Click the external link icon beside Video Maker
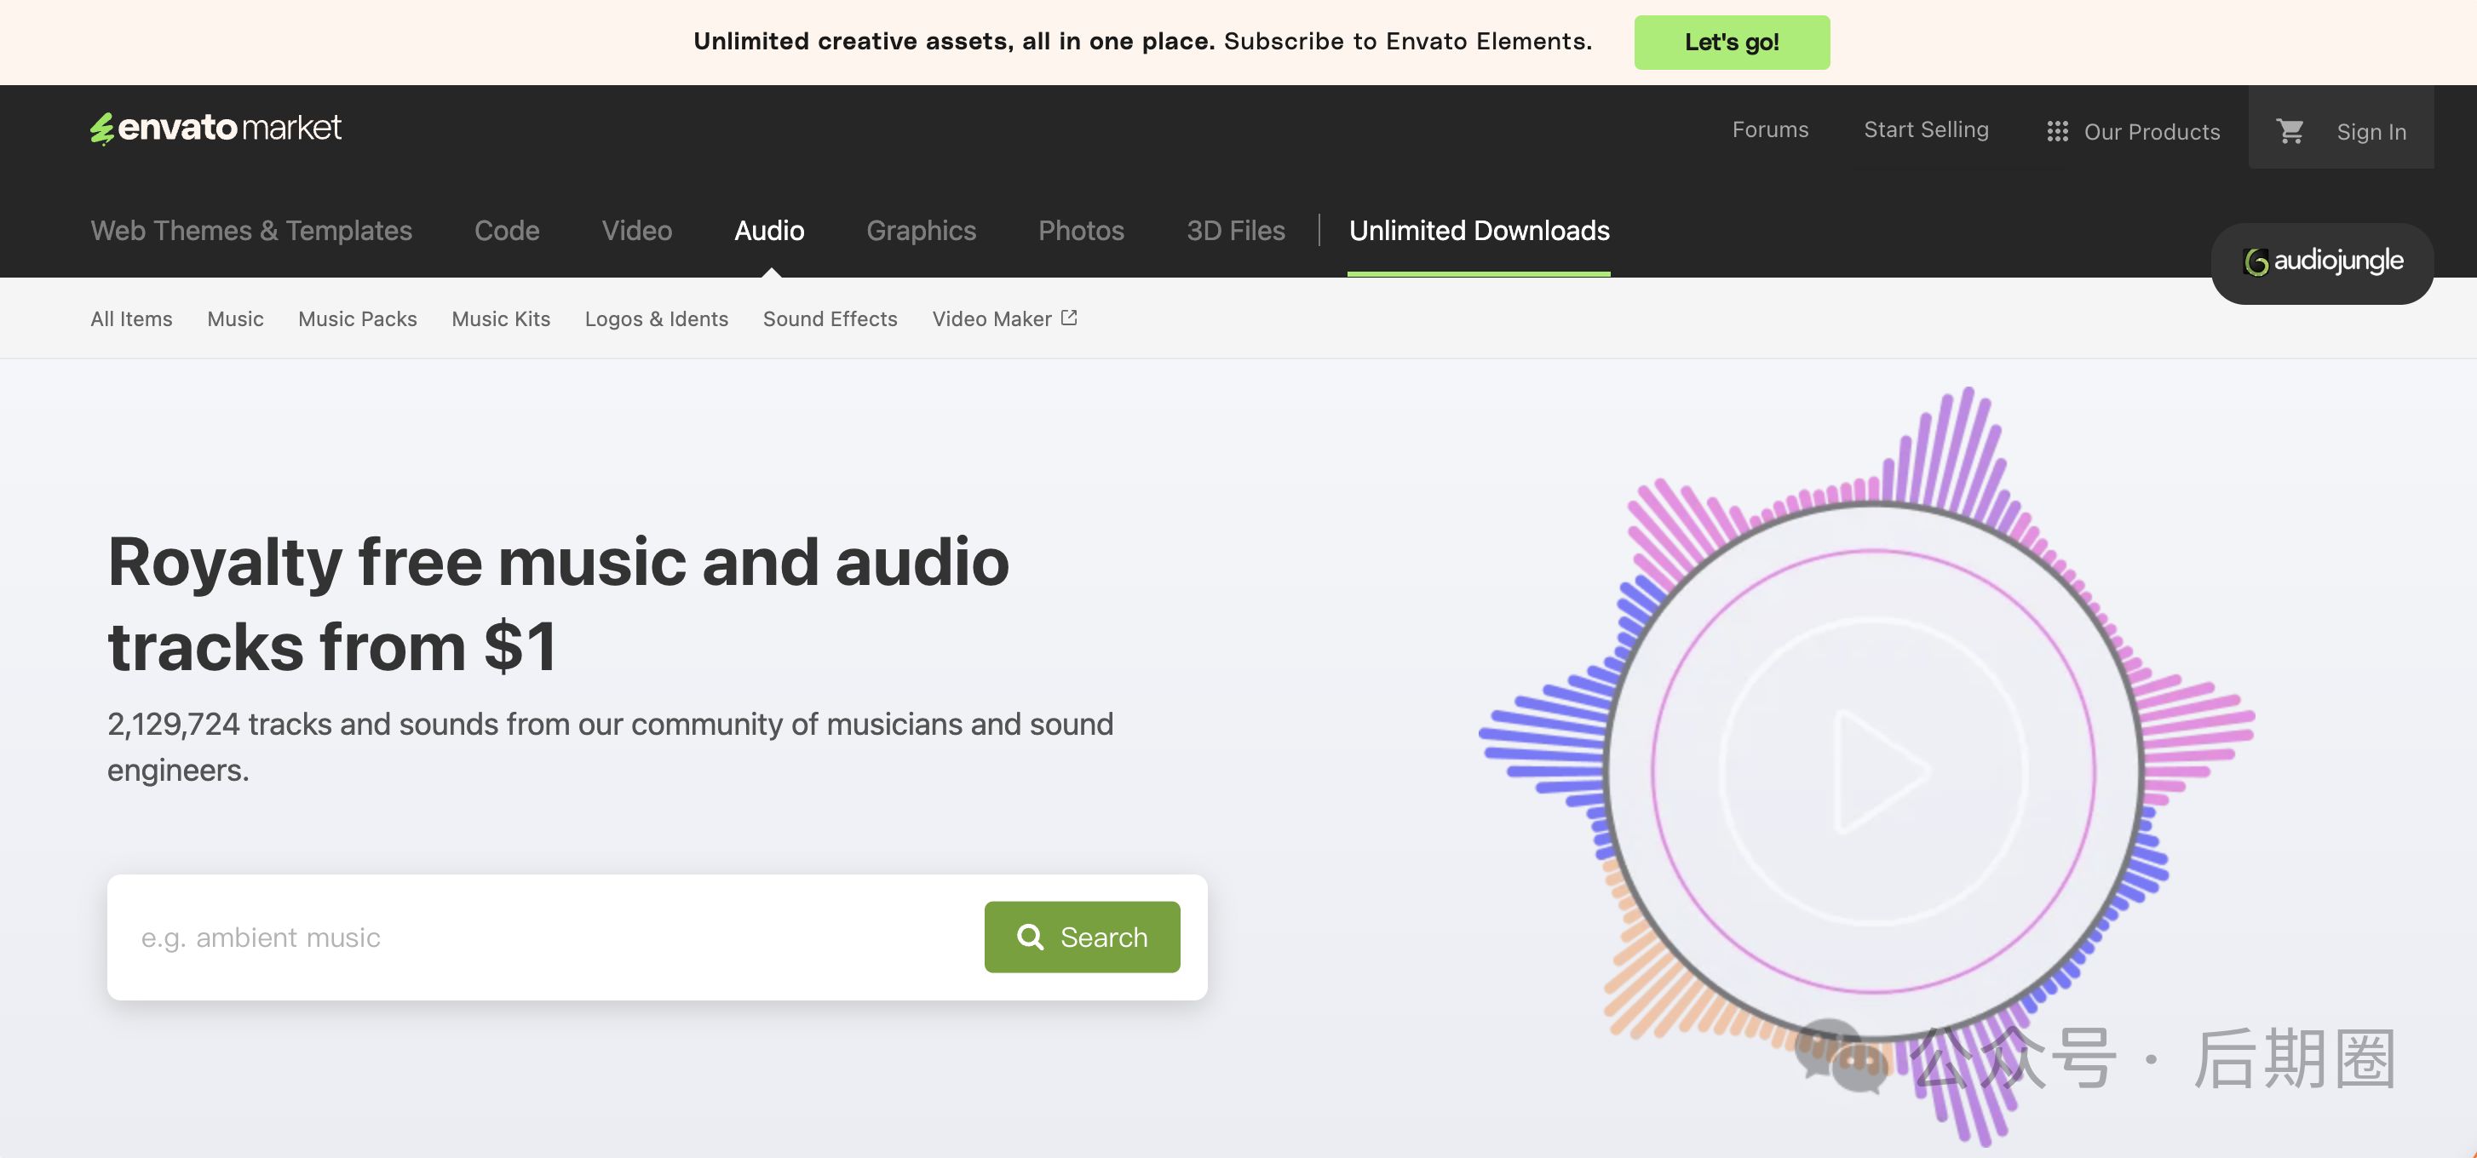Image resolution: width=2477 pixels, height=1158 pixels. pyautogui.click(x=1068, y=318)
